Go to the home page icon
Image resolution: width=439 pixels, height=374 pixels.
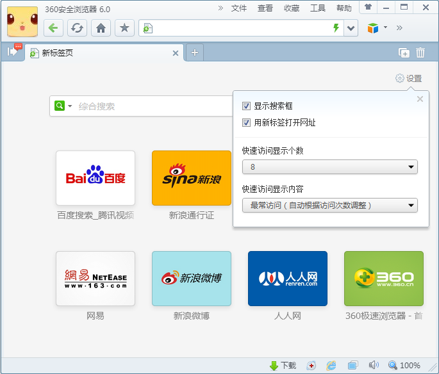[101, 28]
